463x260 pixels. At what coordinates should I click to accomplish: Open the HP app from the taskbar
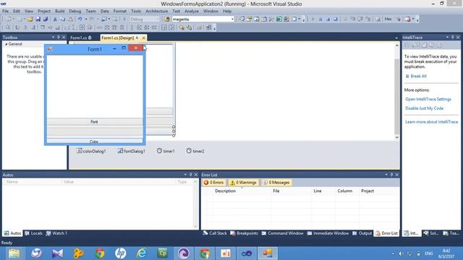pyautogui.click(x=121, y=253)
